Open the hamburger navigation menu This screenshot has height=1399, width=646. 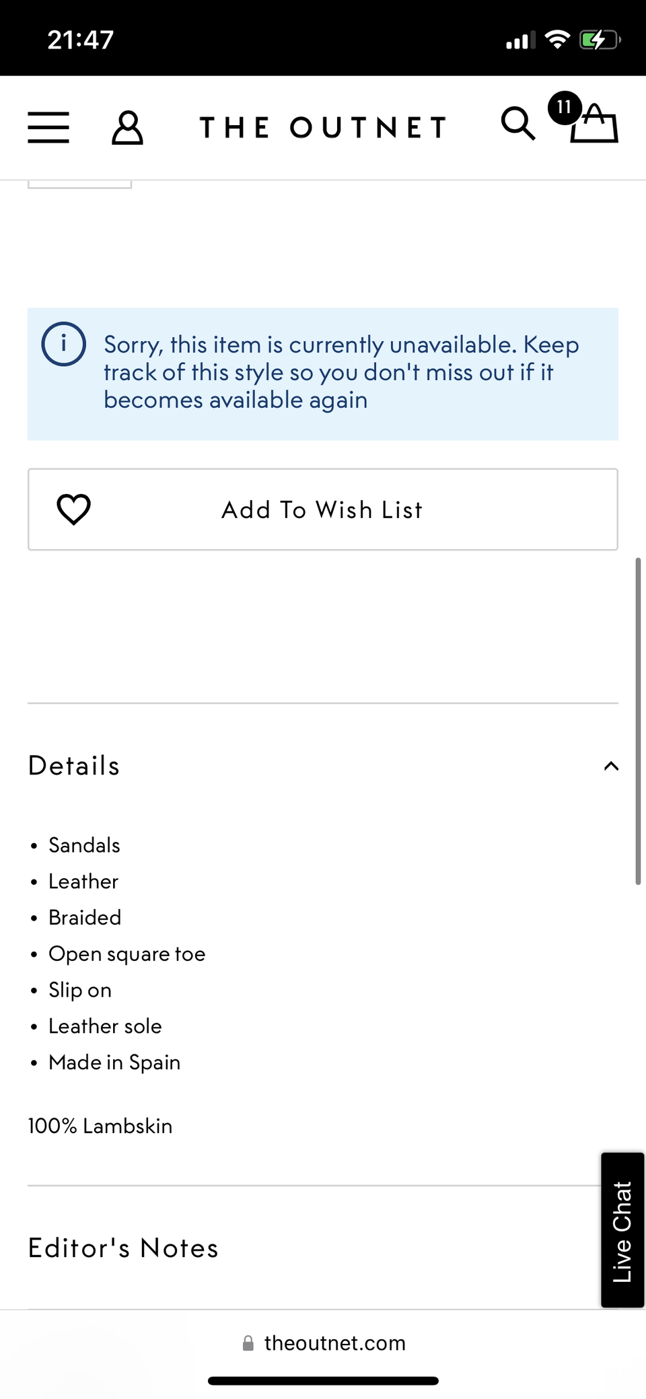coord(48,127)
